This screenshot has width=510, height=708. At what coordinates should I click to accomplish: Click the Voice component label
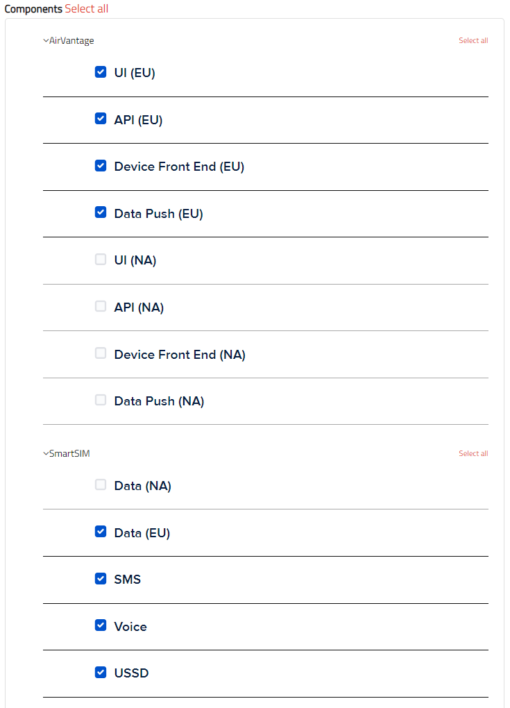130,627
